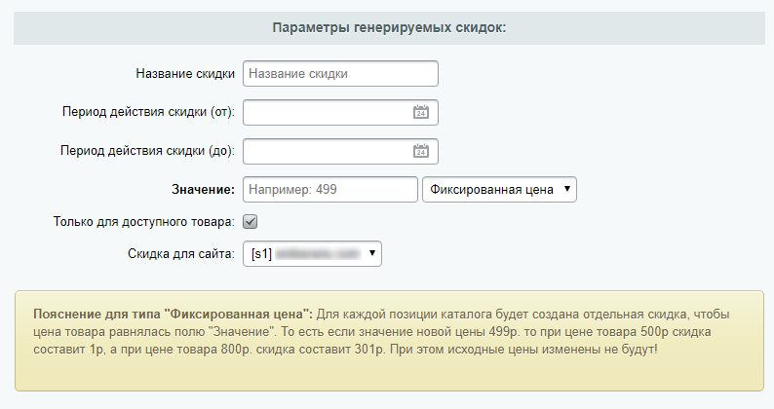Click the 'Название скидки' label text
774x409 pixels.
(185, 74)
